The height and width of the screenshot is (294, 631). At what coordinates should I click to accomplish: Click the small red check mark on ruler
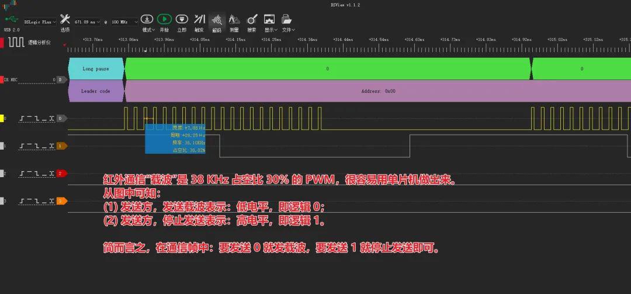[64, 44]
